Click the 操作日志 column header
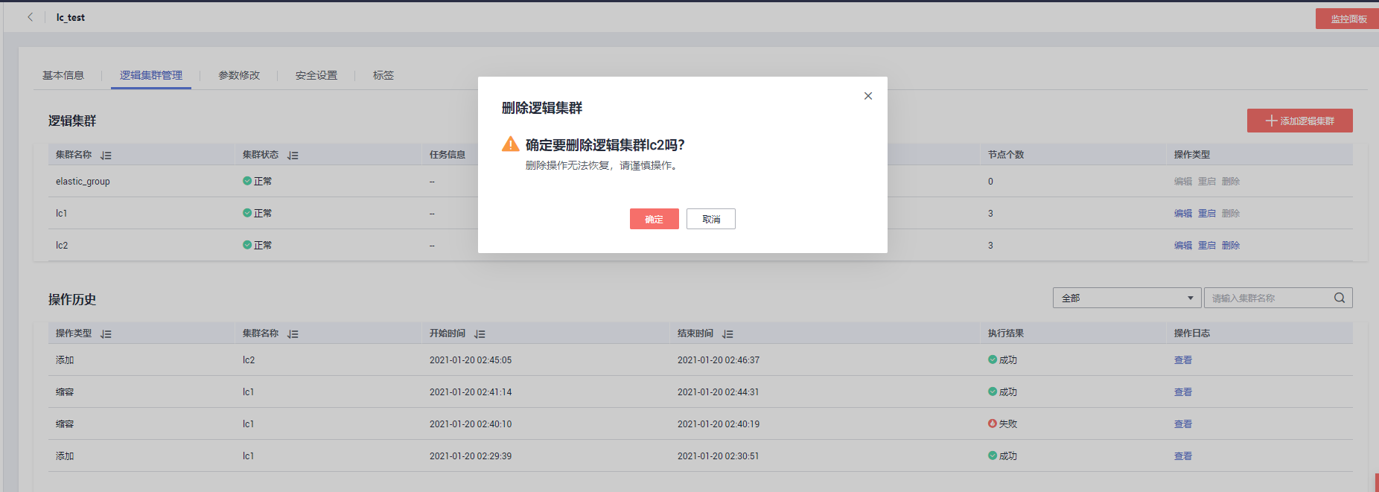 (1192, 333)
